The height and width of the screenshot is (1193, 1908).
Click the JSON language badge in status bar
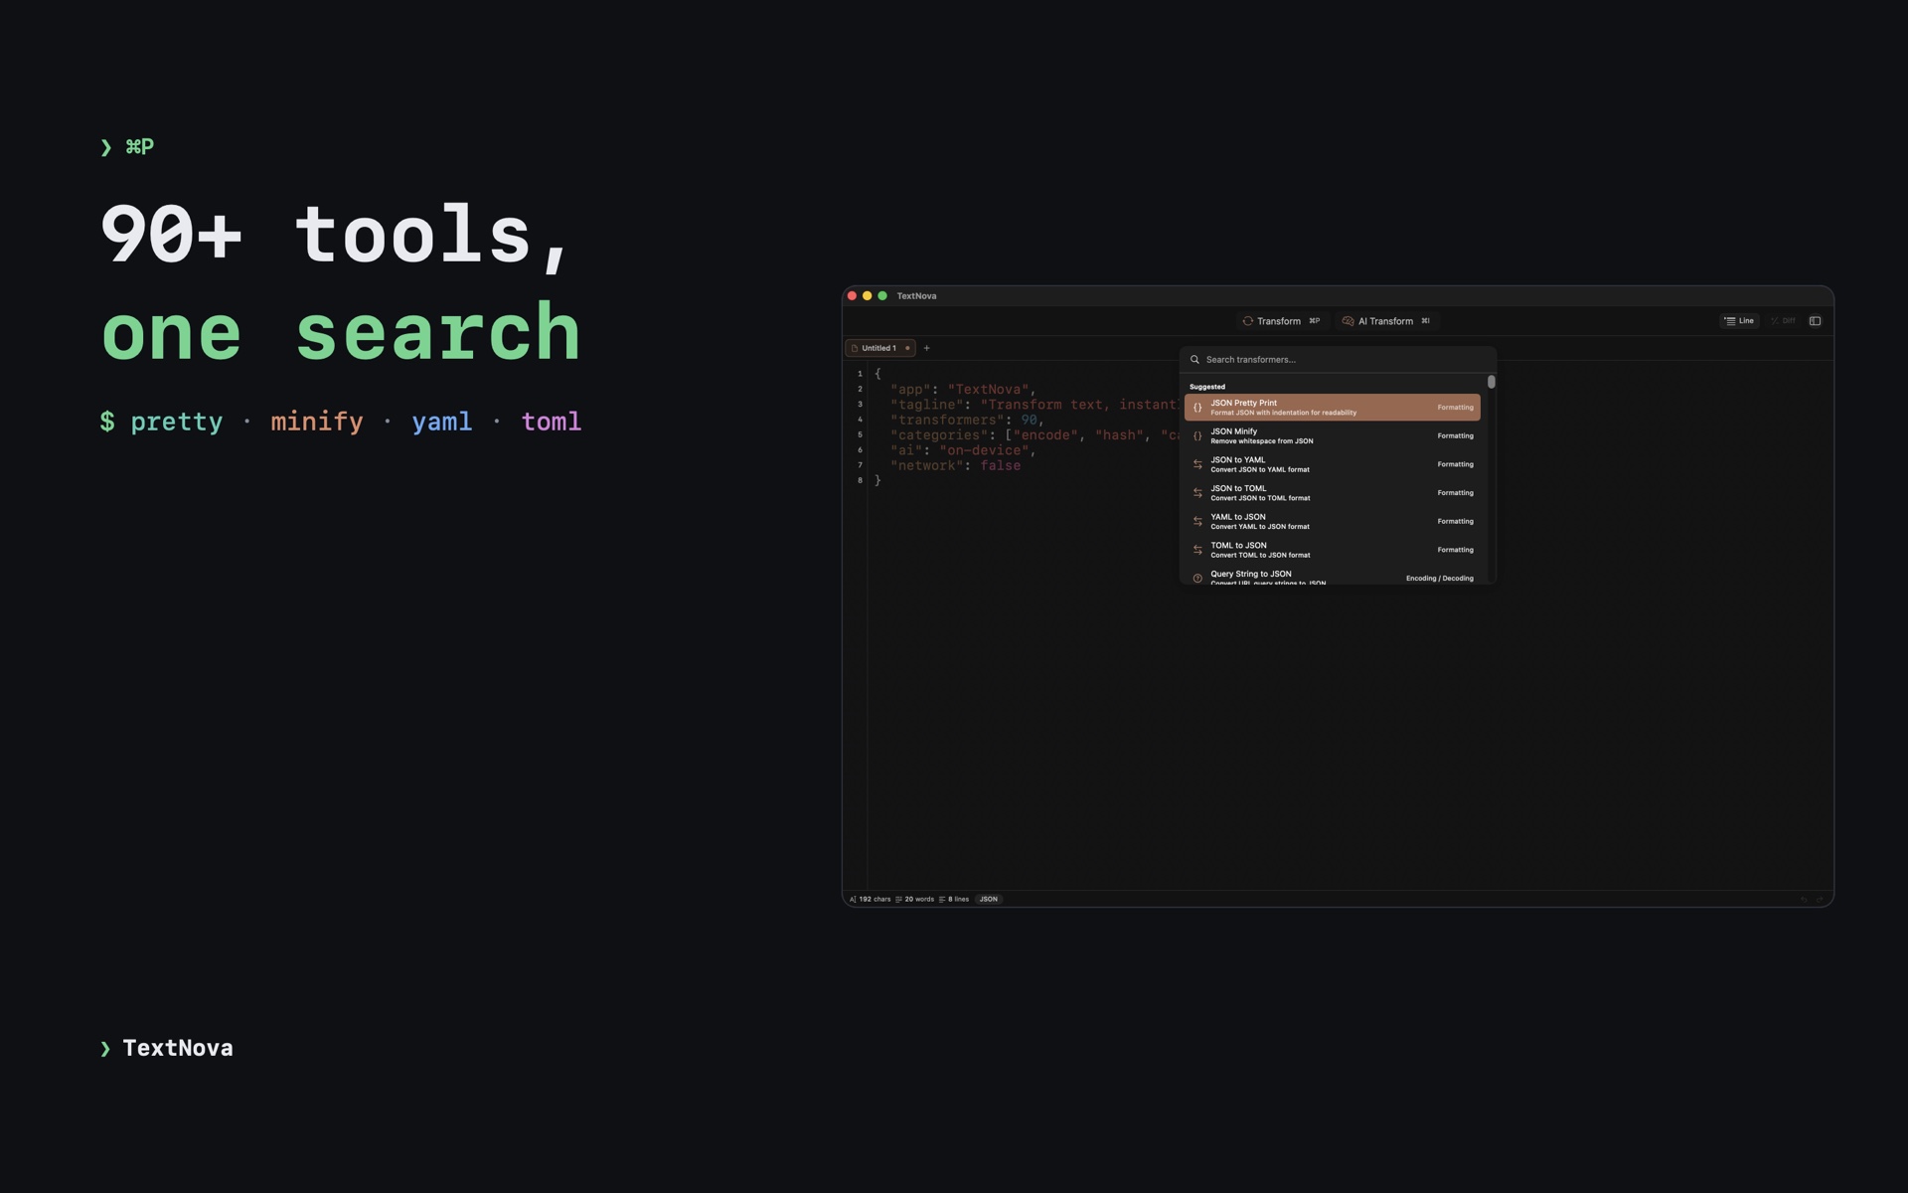point(989,899)
